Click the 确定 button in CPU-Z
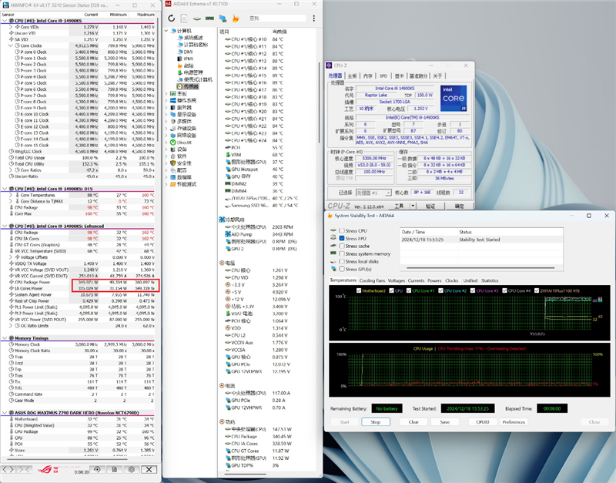 tap(459, 206)
